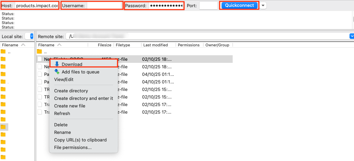Select File permissions... menu entry
Viewport: 354px width, 161px height.
click(x=73, y=148)
